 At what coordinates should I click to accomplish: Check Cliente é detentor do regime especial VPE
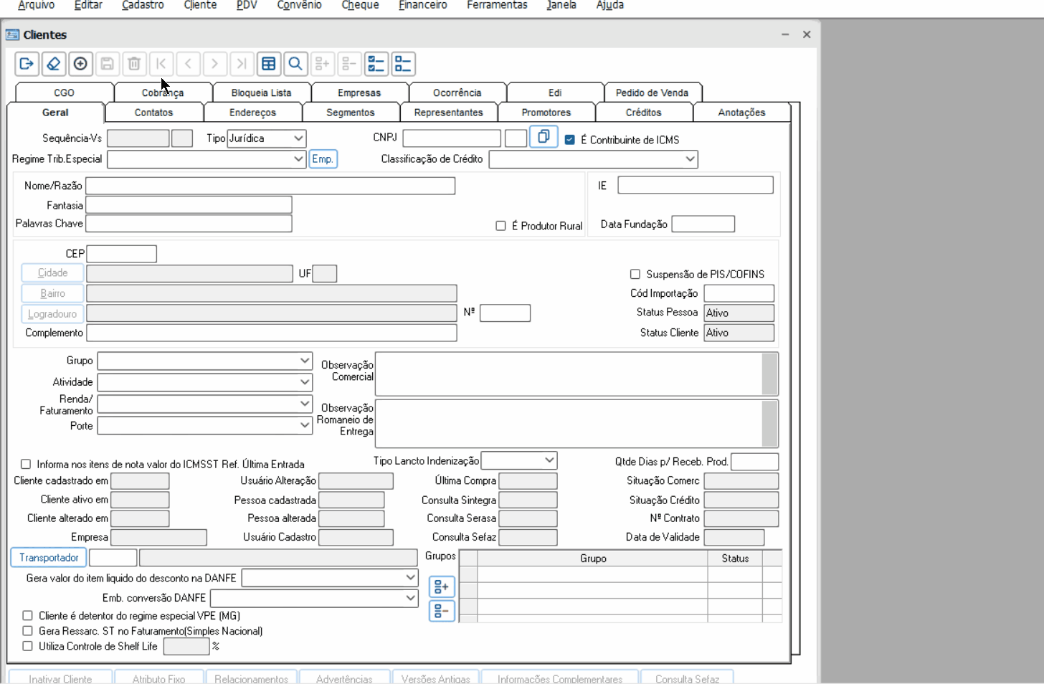pos(27,615)
